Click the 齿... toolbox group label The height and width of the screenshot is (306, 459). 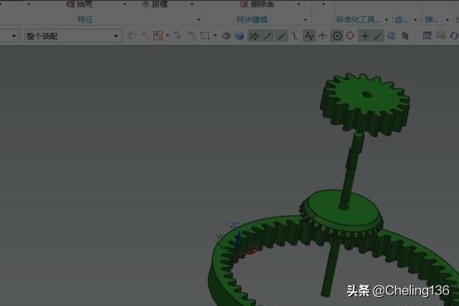pyautogui.click(x=401, y=20)
